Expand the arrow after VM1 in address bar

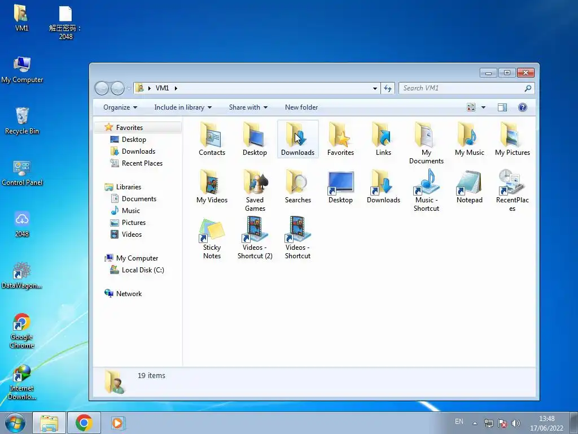click(x=176, y=88)
